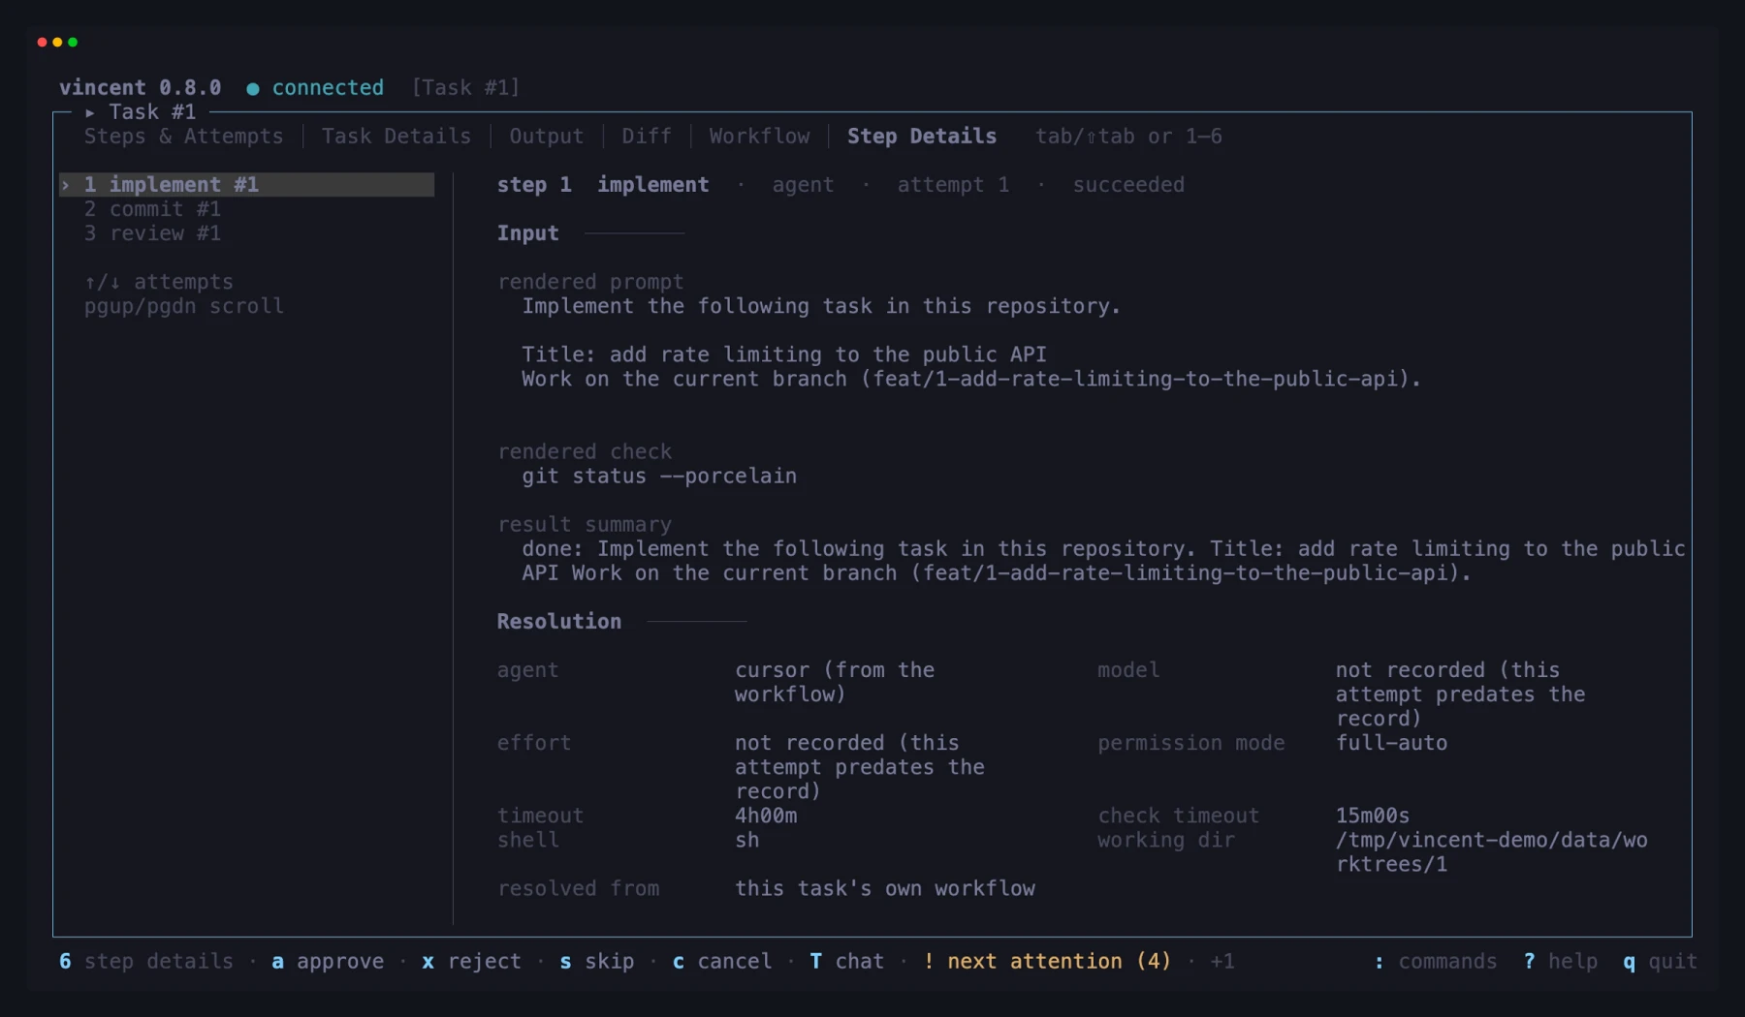The height and width of the screenshot is (1017, 1745).
Task: Click the sh shell value
Action: [x=746, y=840]
